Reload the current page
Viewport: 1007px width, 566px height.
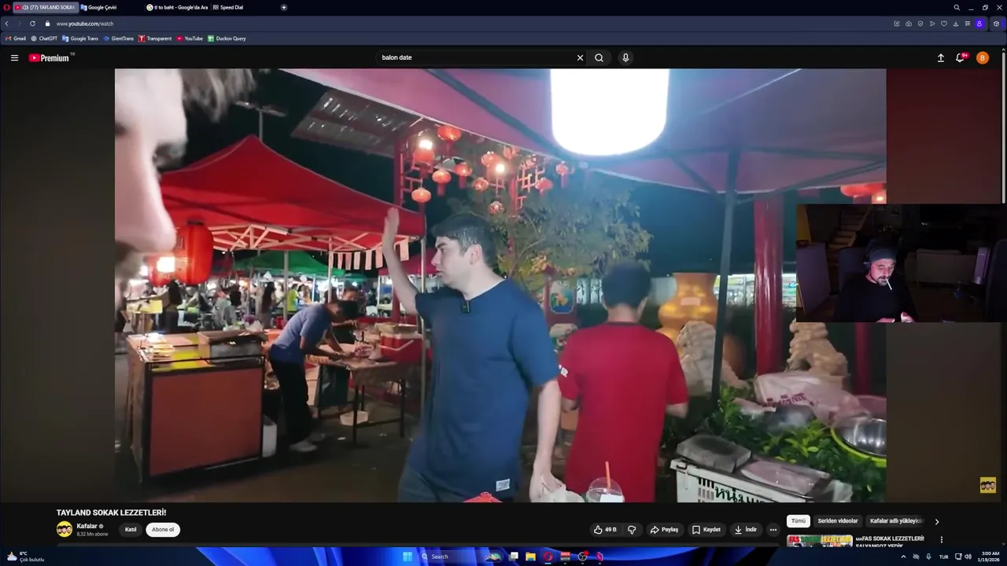point(32,24)
